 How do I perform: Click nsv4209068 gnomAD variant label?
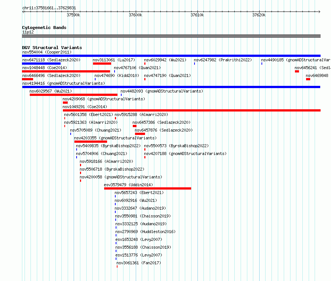104,99
